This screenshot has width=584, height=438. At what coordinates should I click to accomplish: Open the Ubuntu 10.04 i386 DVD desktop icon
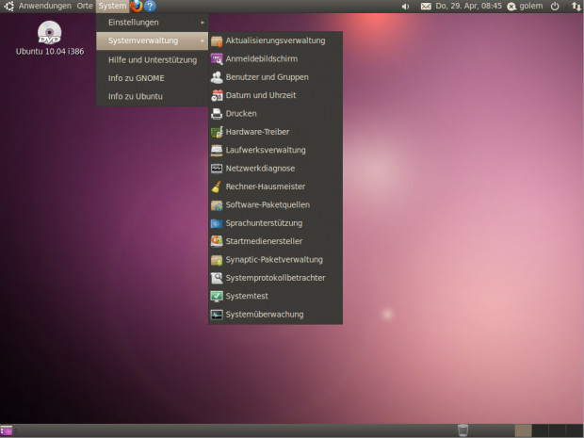[x=49, y=34]
